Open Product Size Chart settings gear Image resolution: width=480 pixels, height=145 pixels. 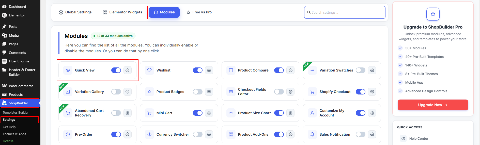click(291, 113)
